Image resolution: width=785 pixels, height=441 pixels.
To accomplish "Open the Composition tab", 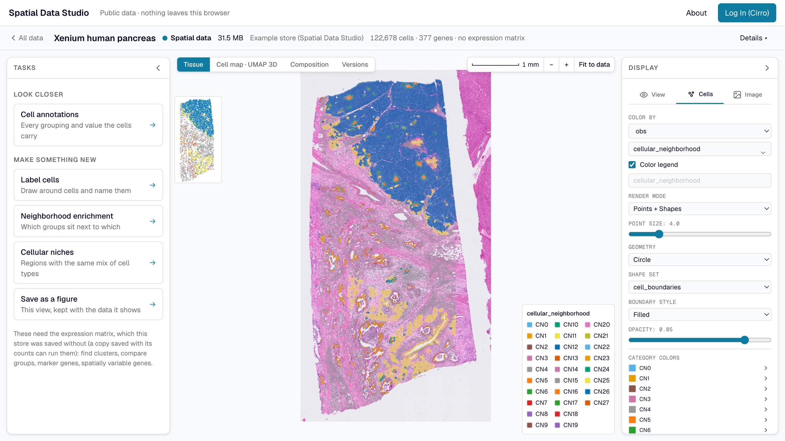I will (309, 65).
